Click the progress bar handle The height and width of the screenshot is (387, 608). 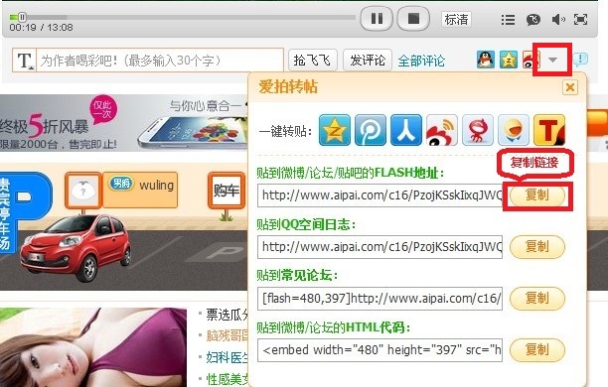tap(22, 17)
